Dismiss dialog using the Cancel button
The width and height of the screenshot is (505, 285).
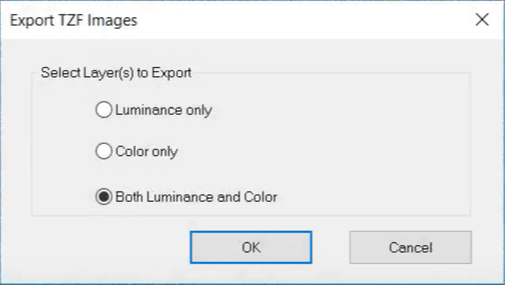click(410, 248)
